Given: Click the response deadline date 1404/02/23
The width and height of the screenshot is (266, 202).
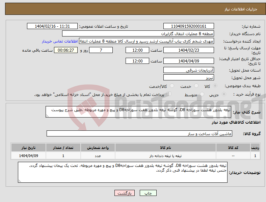Looking at the screenshot, I should click(188, 50).
